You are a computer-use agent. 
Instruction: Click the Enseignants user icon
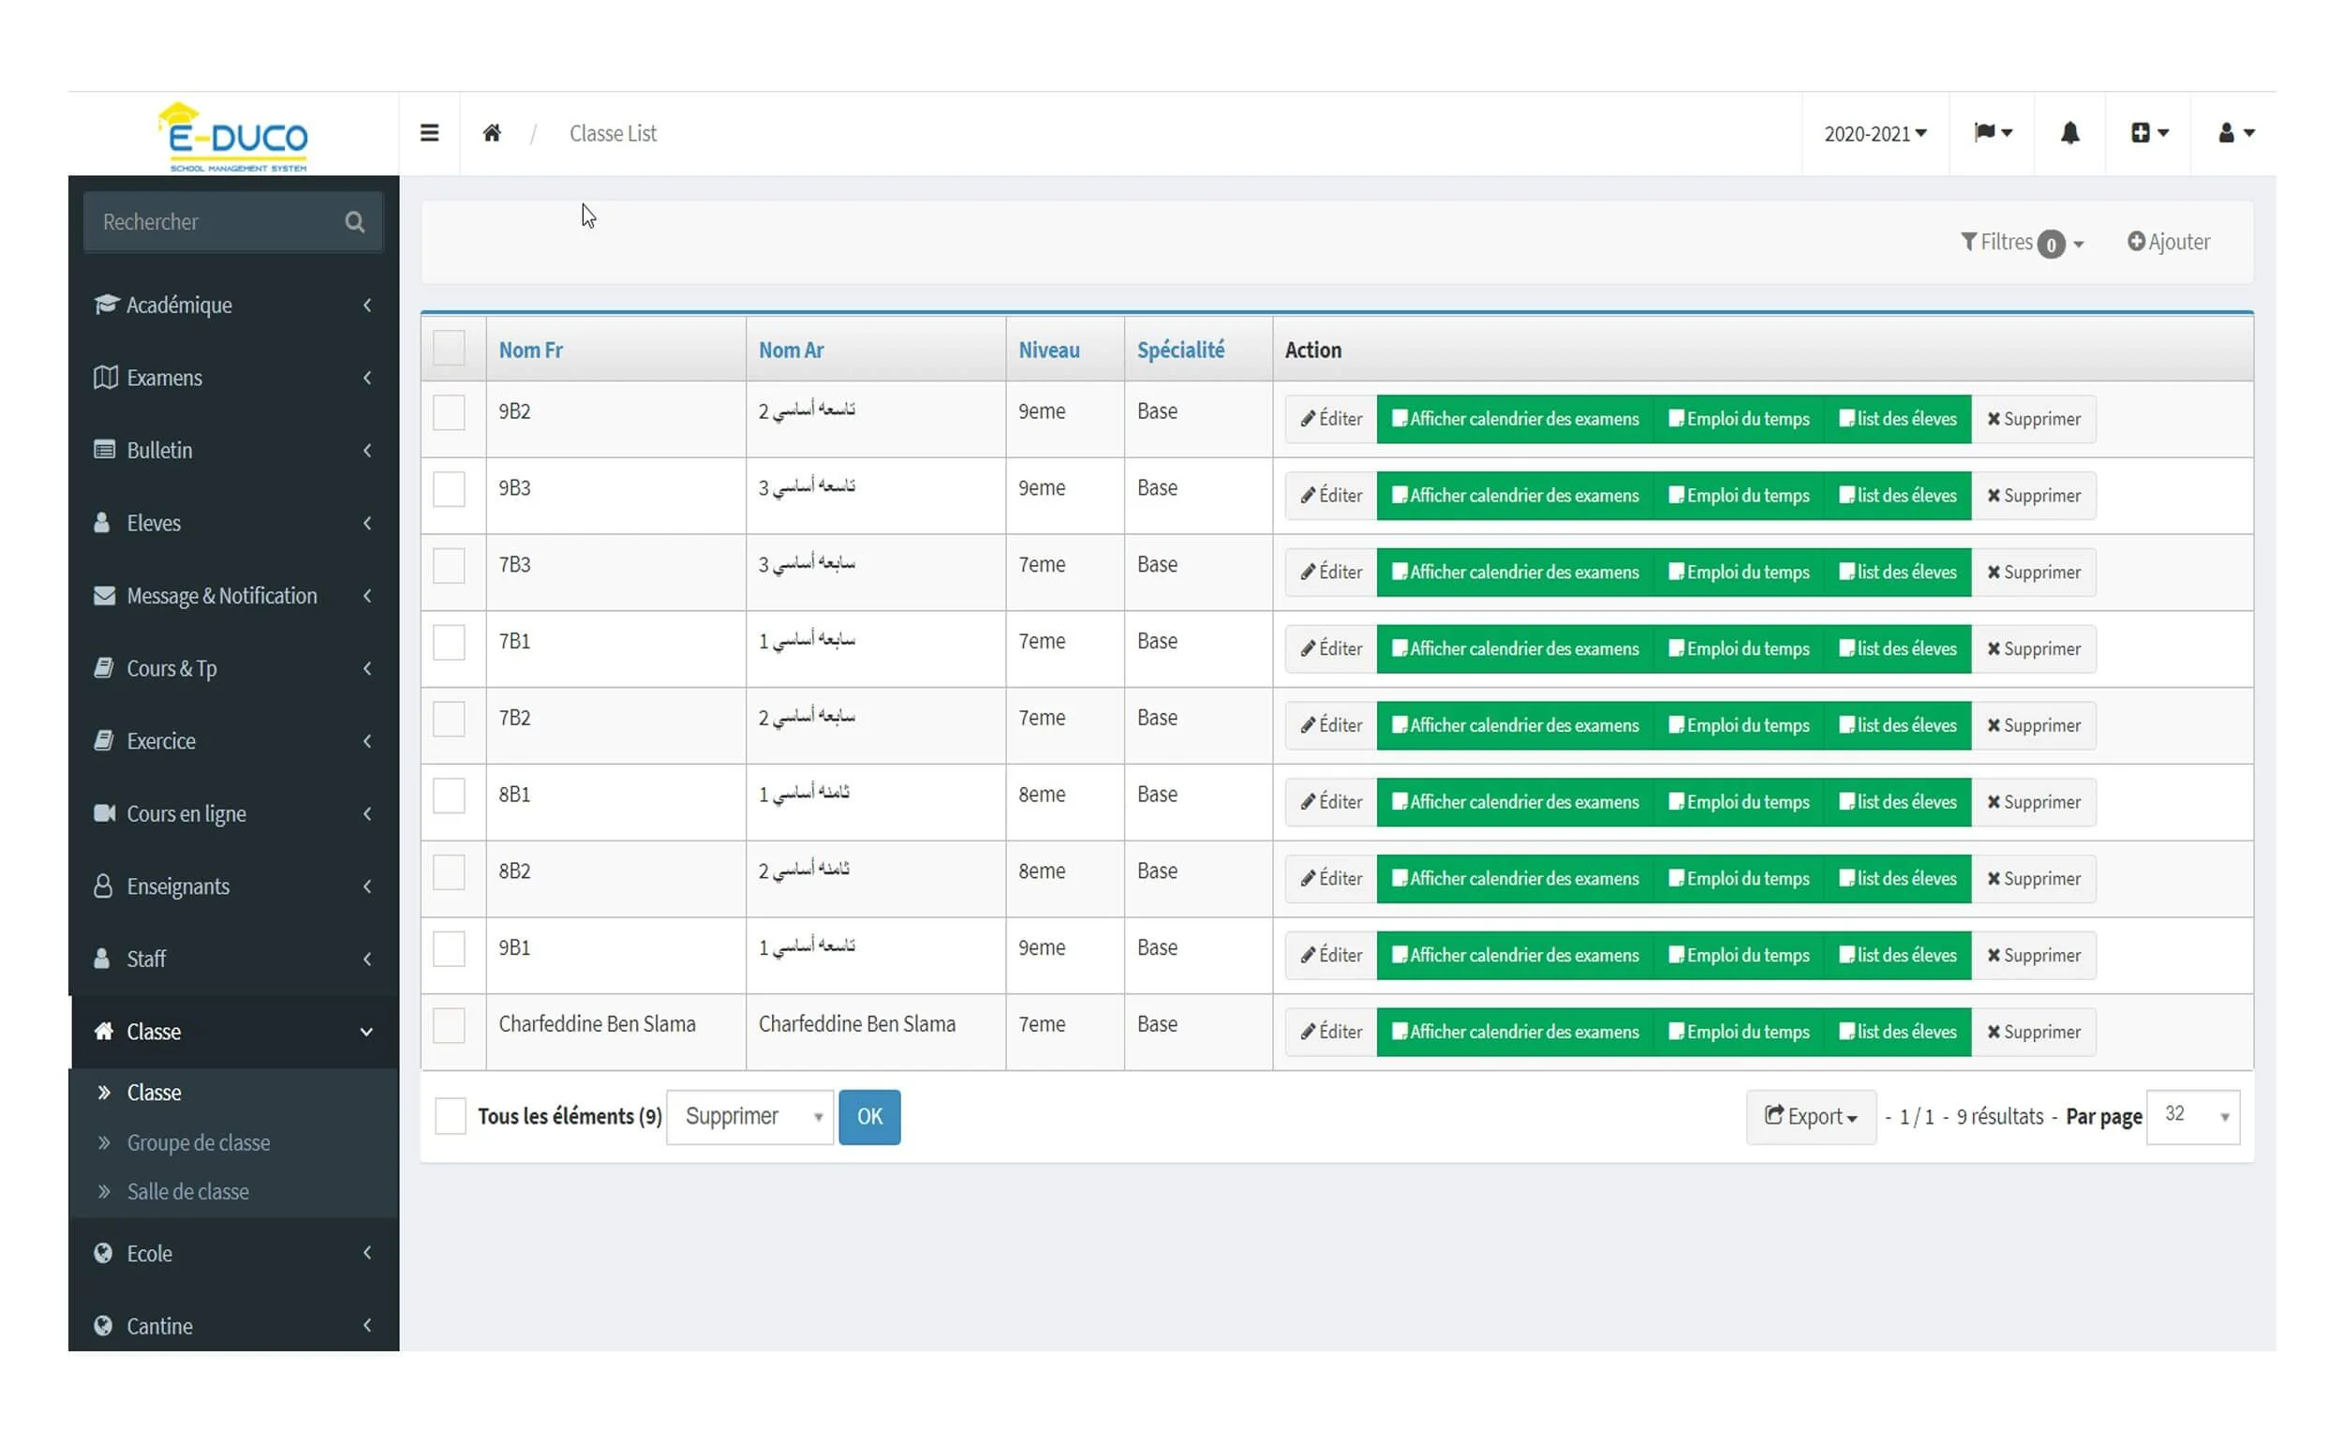[103, 886]
